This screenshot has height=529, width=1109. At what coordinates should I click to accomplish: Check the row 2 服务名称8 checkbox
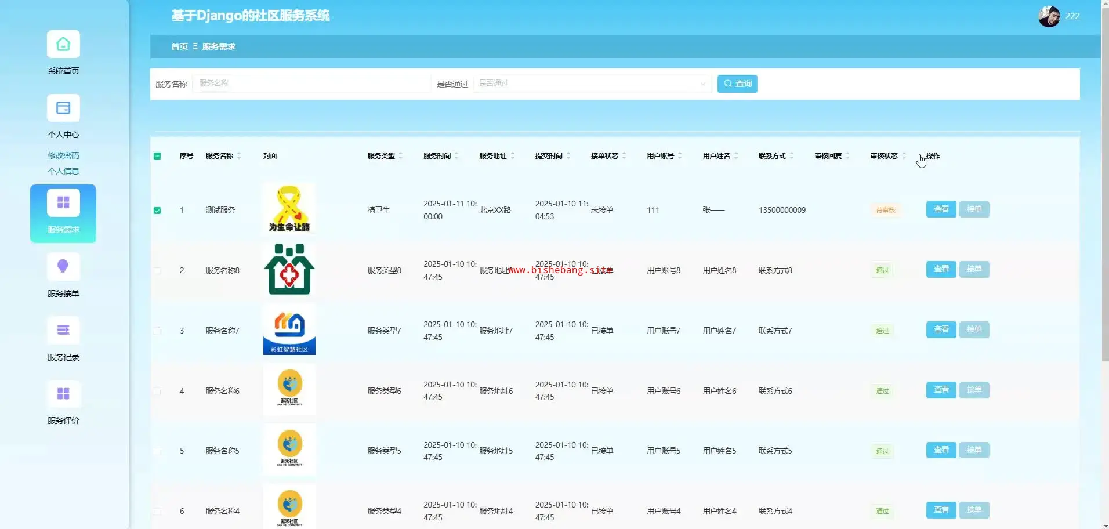(157, 271)
